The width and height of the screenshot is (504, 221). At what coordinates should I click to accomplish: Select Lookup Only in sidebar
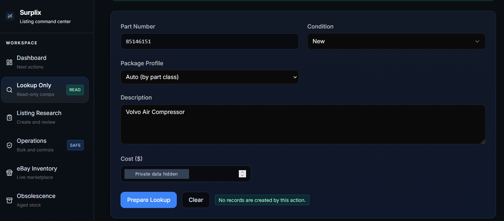tap(45, 90)
